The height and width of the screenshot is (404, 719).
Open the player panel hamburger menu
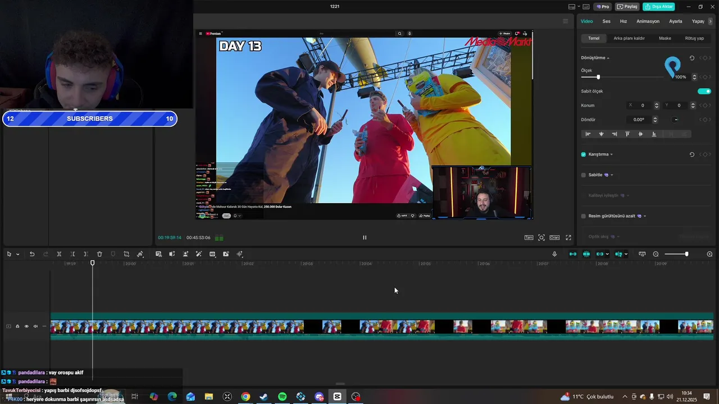point(565,21)
